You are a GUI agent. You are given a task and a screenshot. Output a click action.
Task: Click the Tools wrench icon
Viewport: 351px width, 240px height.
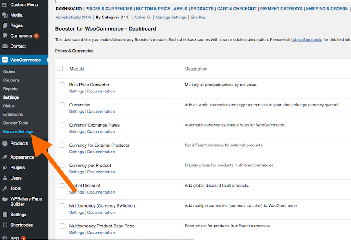5,188
